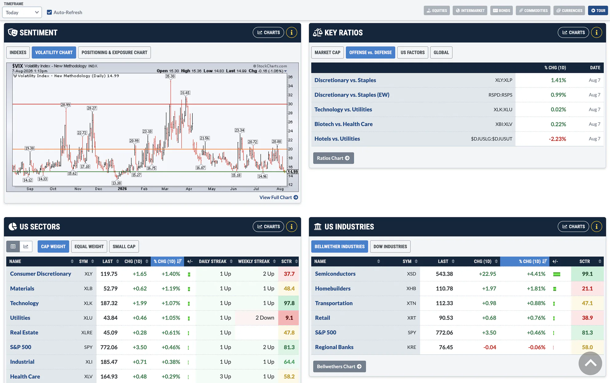
Task: Select the Bellwether Industries tab
Action: coord(339,247)
